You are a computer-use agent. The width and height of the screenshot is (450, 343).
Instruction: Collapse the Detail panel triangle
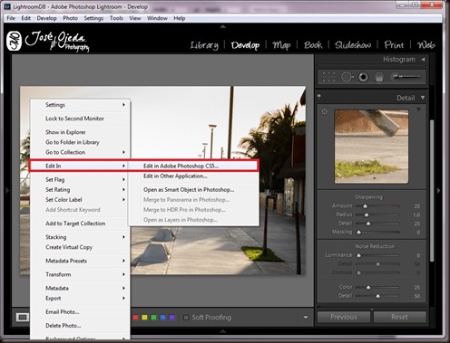(x=423, y=98)
